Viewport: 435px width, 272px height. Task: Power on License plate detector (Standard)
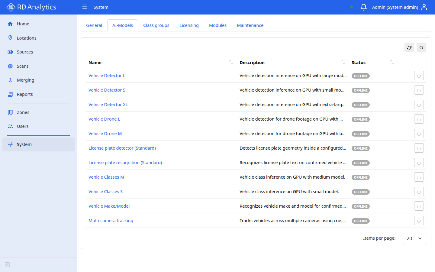coord(419,148)
